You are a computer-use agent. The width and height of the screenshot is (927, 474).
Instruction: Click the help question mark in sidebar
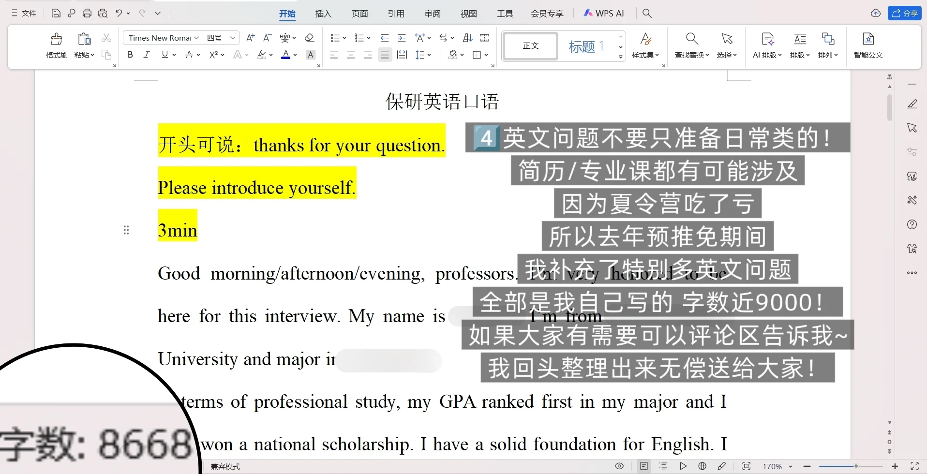(912, 224)
